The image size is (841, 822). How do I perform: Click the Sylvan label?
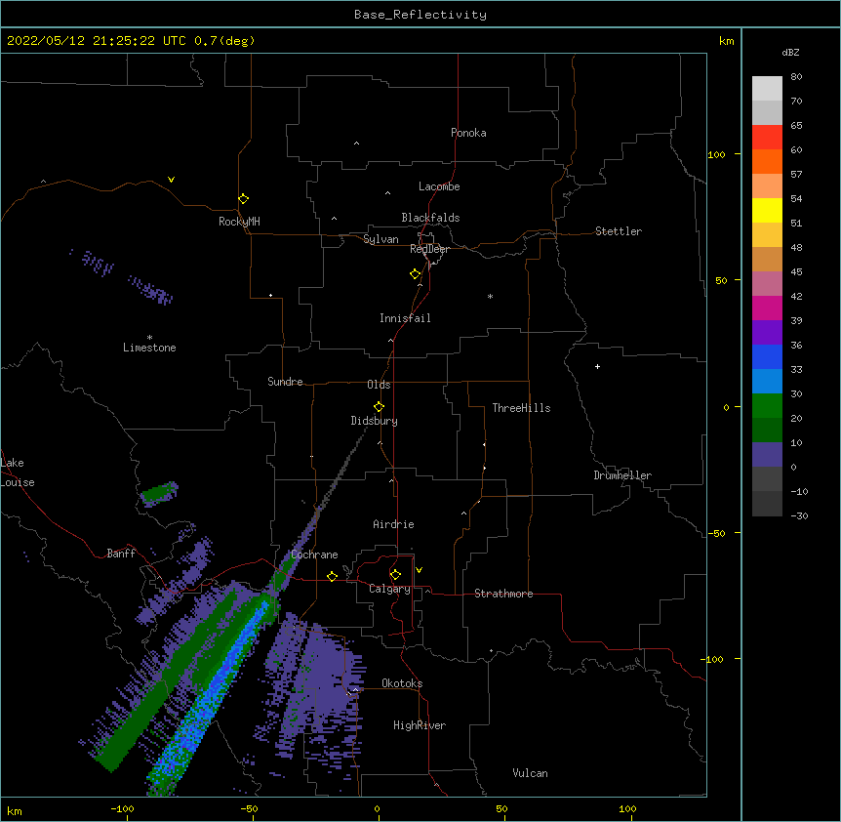(380, 239)
